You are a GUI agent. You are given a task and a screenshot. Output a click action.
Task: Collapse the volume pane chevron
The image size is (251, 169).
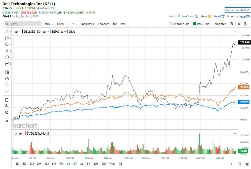(235, 133)
